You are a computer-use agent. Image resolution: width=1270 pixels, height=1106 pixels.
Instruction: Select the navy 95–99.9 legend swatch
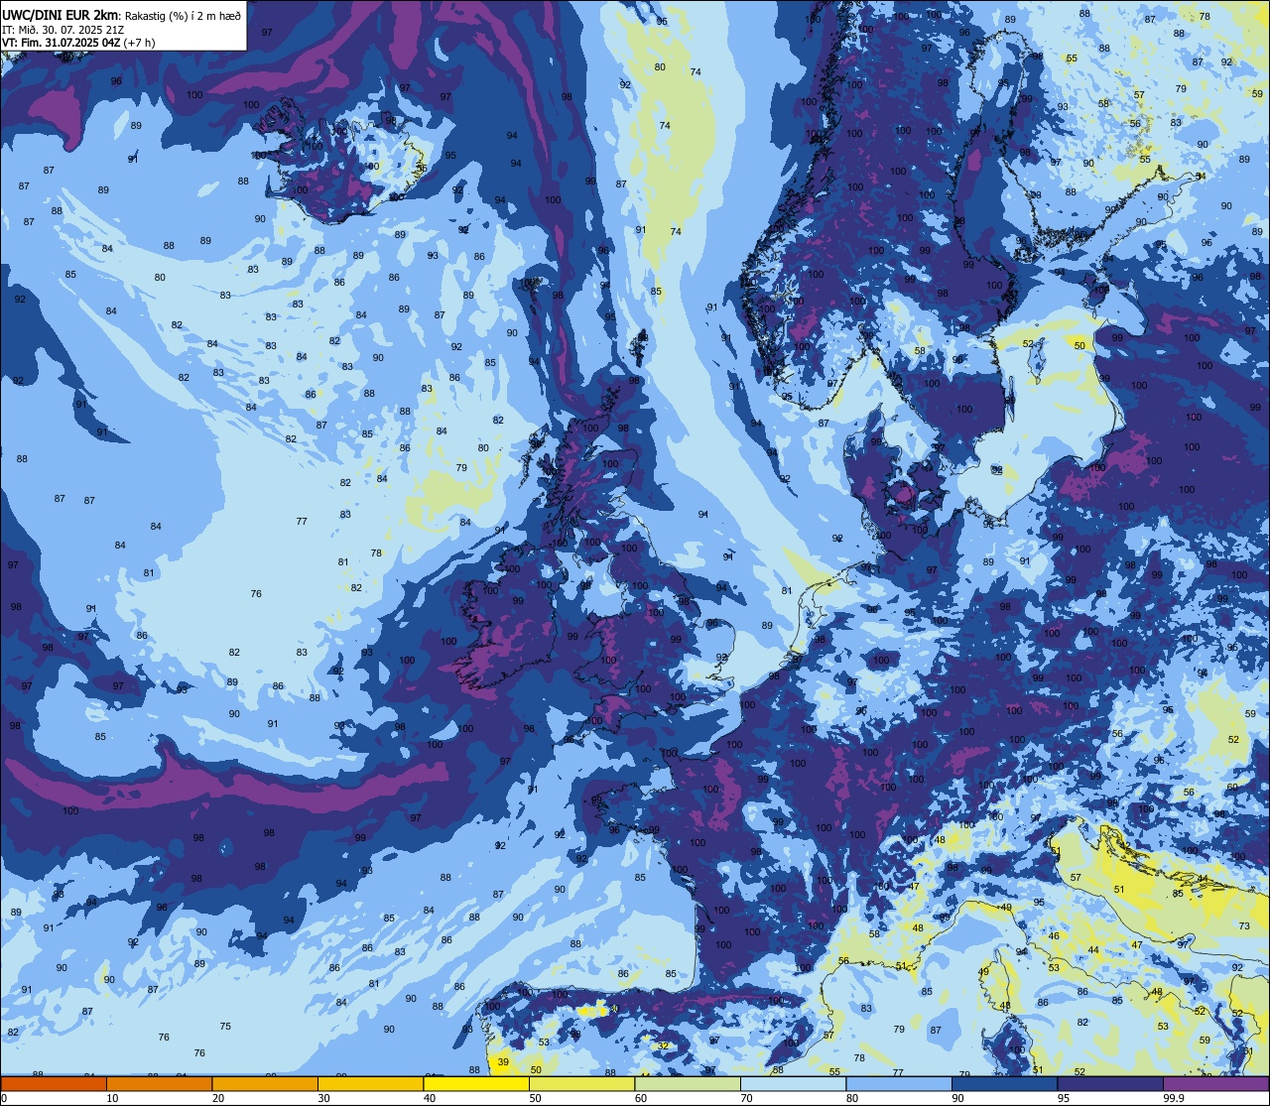click(1110, 1083)
